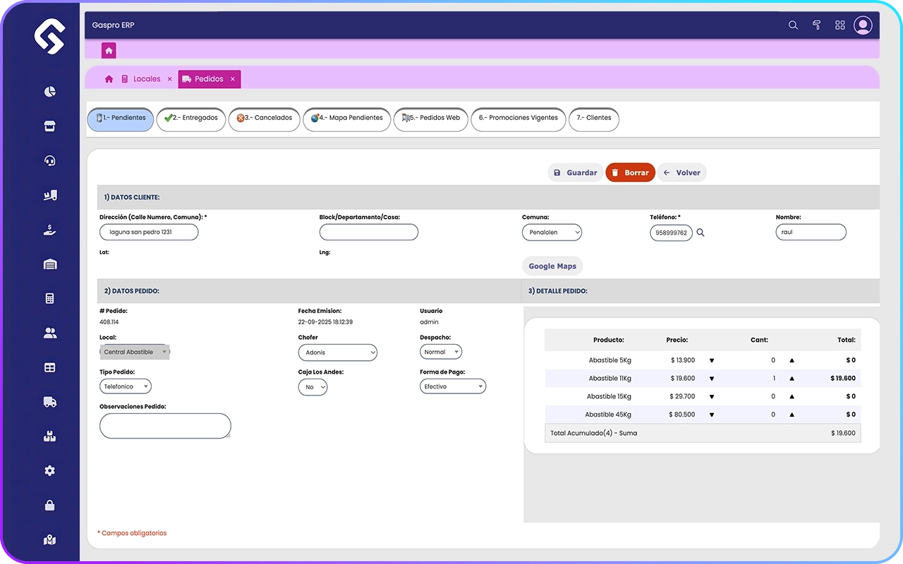The width and height of the screenshot is (903, 564).
Task: Open the theme paint roller icon
Action: (x=816, y=25)
